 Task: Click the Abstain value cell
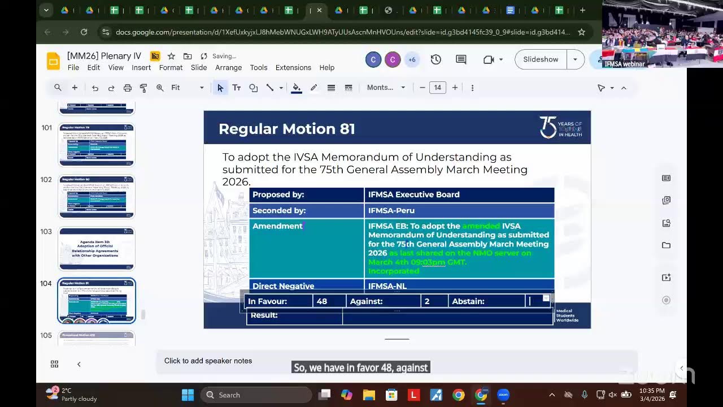(538, 301)
